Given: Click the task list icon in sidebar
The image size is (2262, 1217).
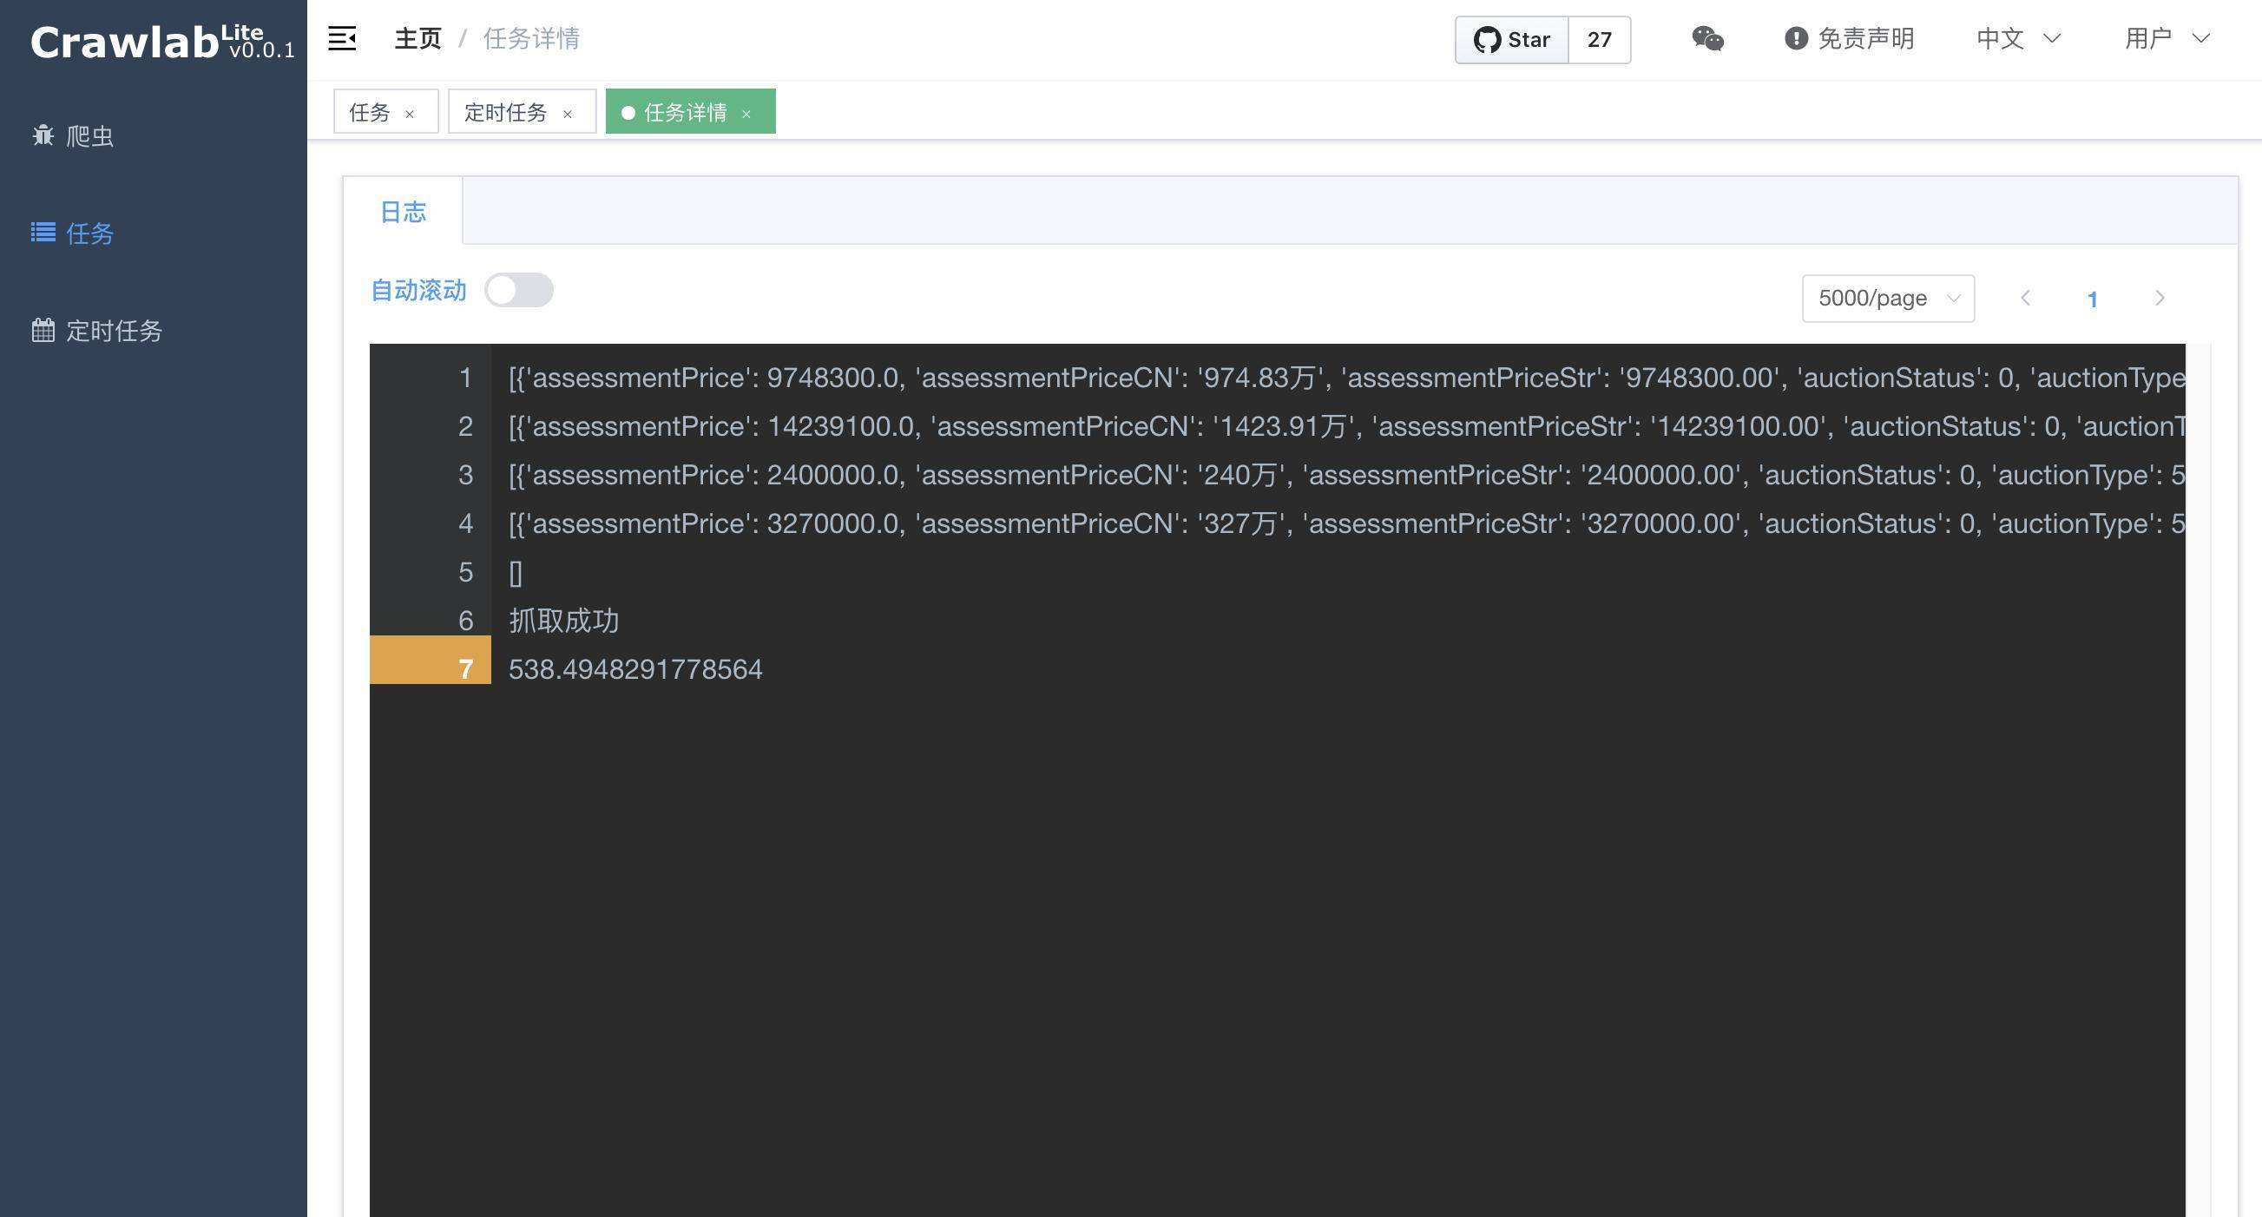Looking at the screenshot, I should point(43,233).
